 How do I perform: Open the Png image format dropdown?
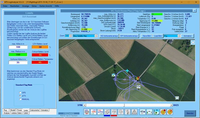pos(179,36)
